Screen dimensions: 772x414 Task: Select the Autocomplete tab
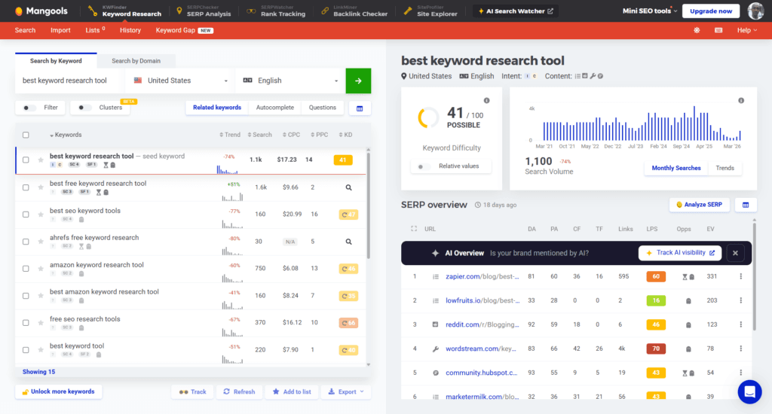(274, 108)
